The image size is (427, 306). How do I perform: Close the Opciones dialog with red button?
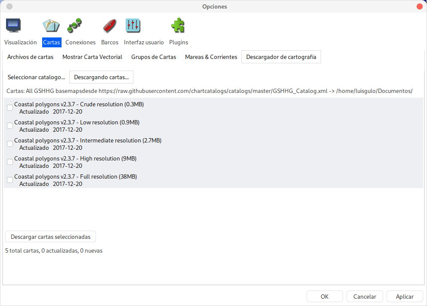pos(420,6)
